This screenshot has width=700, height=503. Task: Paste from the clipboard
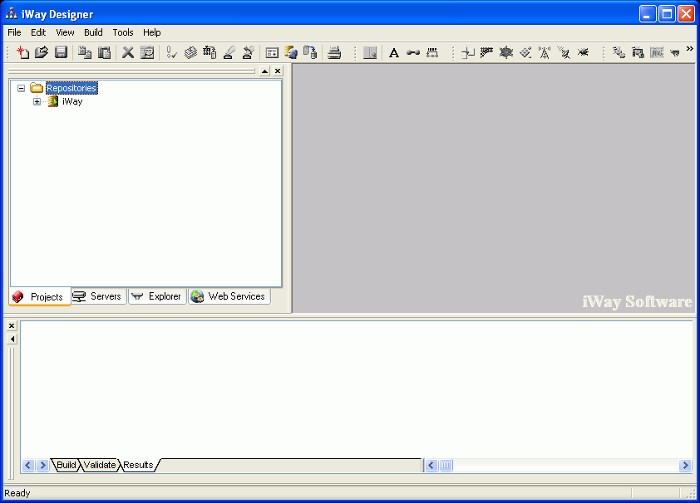pos(105,52)
